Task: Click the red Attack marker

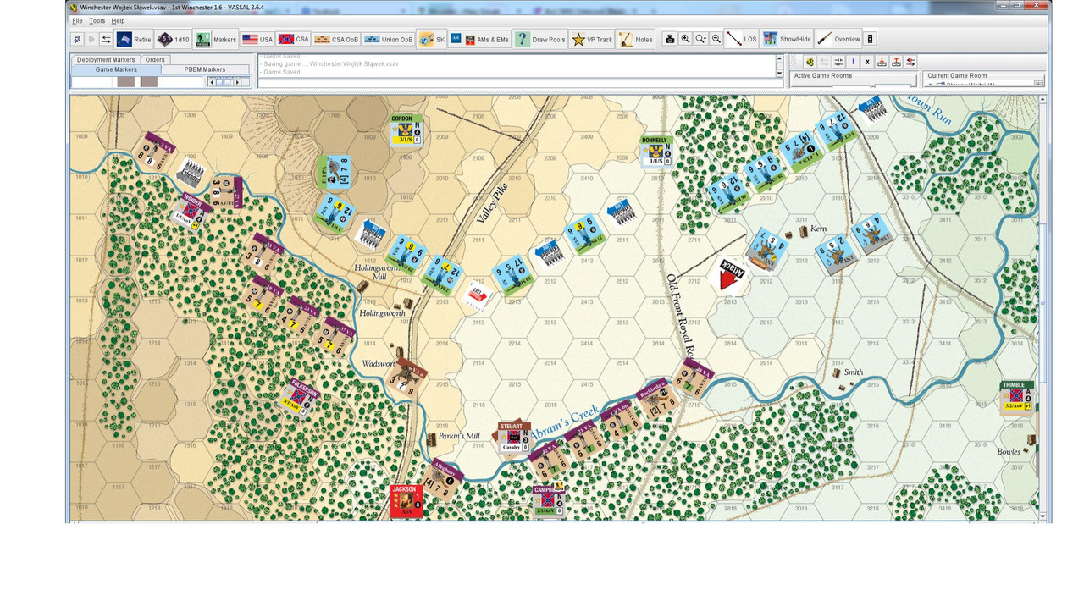Action: (x=727, y=275)
